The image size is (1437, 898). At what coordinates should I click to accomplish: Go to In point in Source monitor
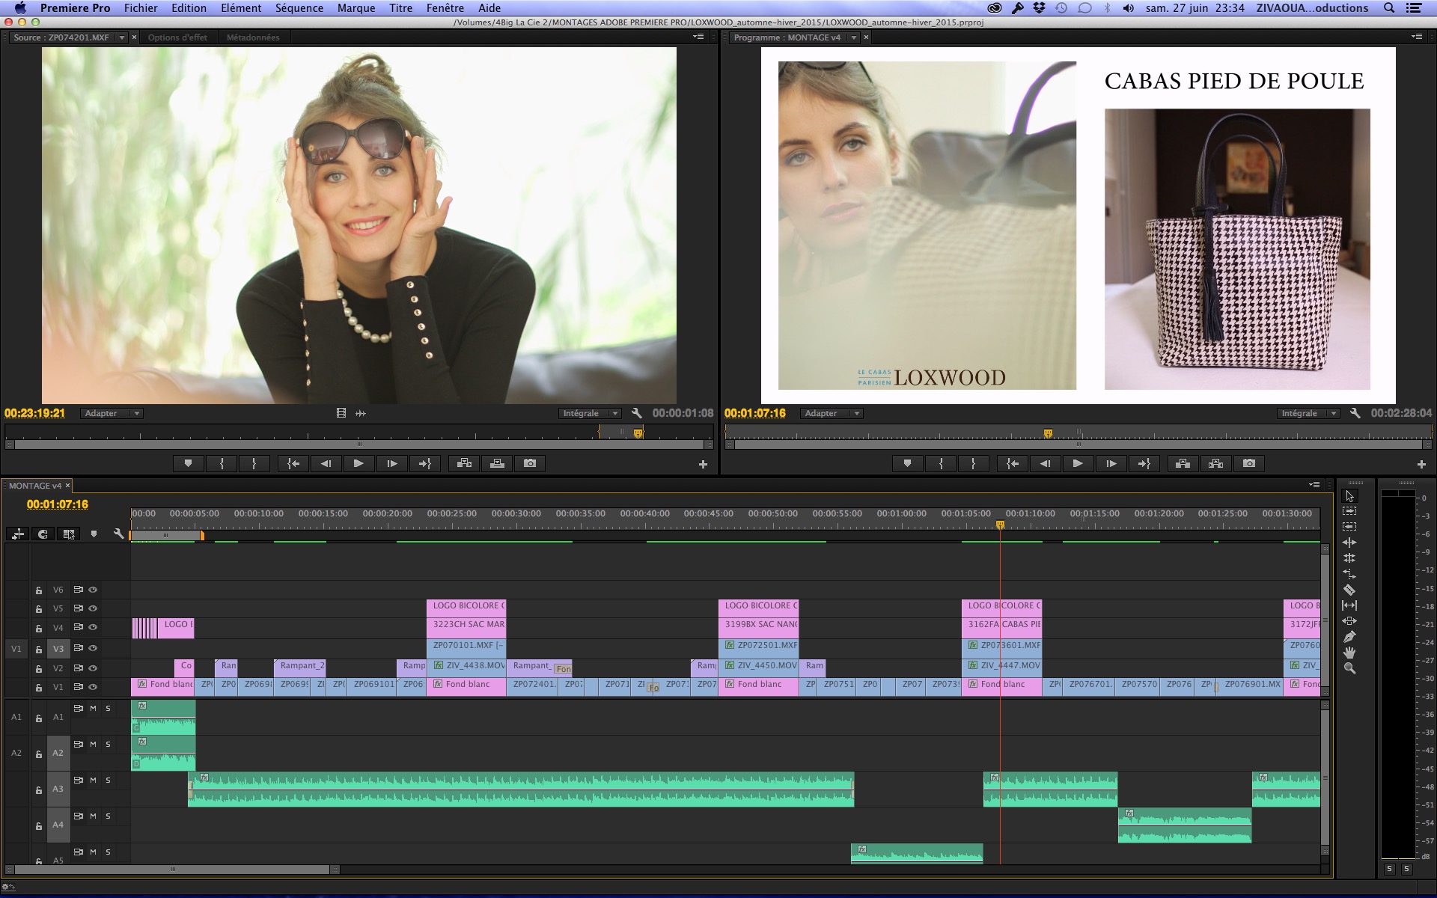click(x=293, y=464)
